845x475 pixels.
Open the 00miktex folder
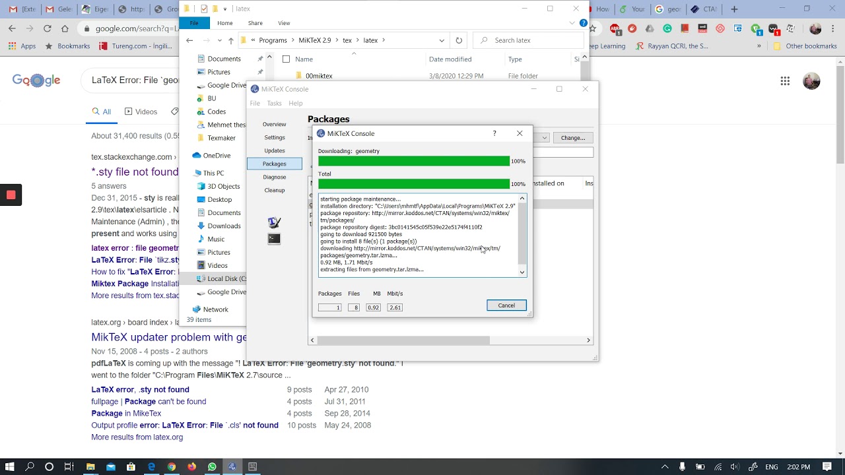pos(319,76)
